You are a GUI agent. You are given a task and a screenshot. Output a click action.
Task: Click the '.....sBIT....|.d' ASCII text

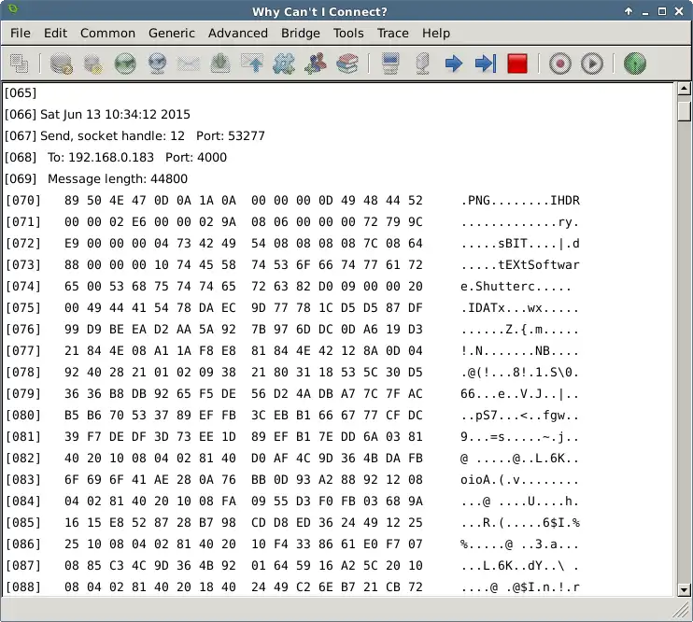[520, 244]
